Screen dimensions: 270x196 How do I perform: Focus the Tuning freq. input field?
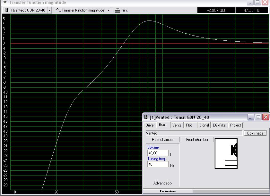(158, 164)
